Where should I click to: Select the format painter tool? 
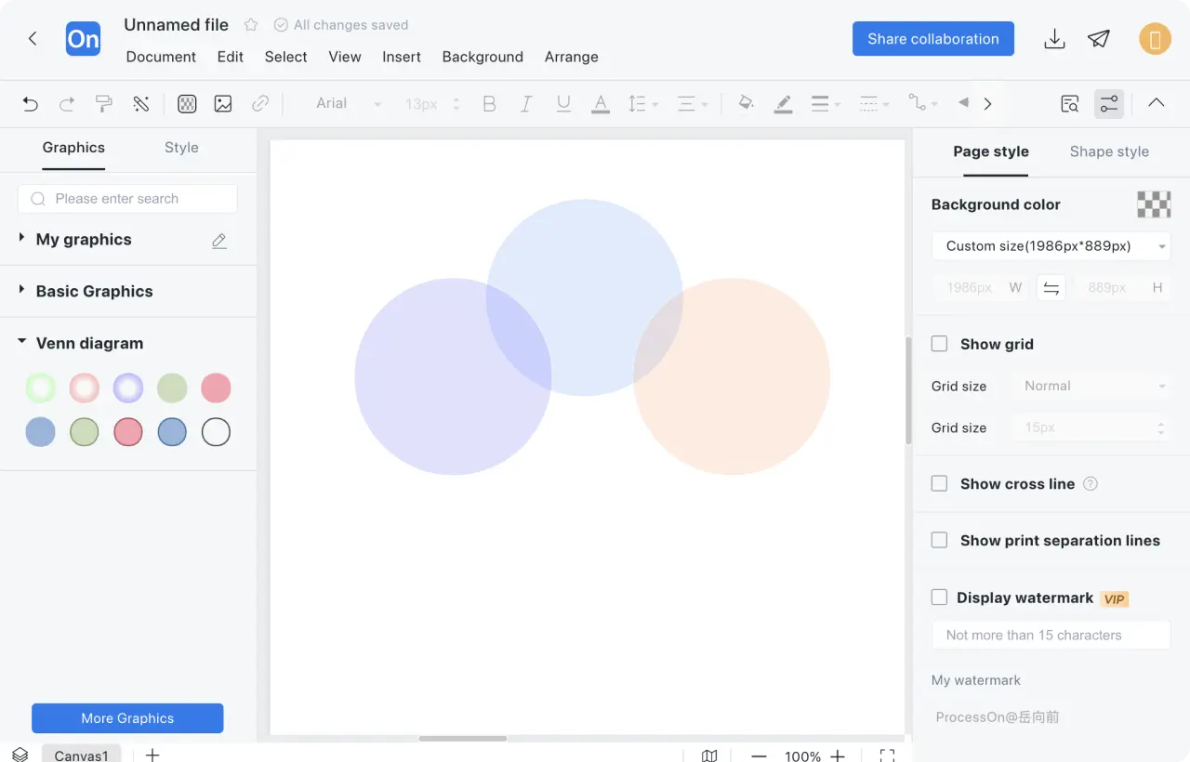[104, 104]
